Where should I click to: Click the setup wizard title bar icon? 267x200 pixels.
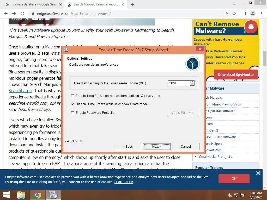click(x=66, y=50)
